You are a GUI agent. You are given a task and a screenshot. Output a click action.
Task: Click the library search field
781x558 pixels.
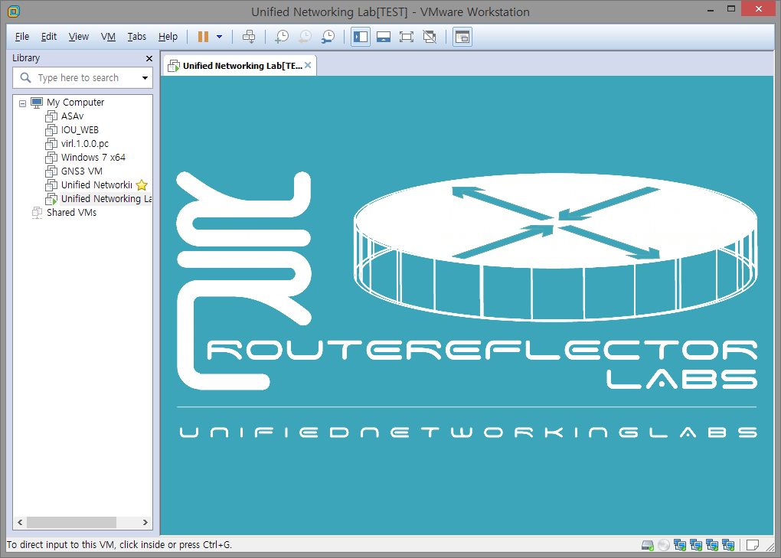pyautogui.click(x=82, y=77)
